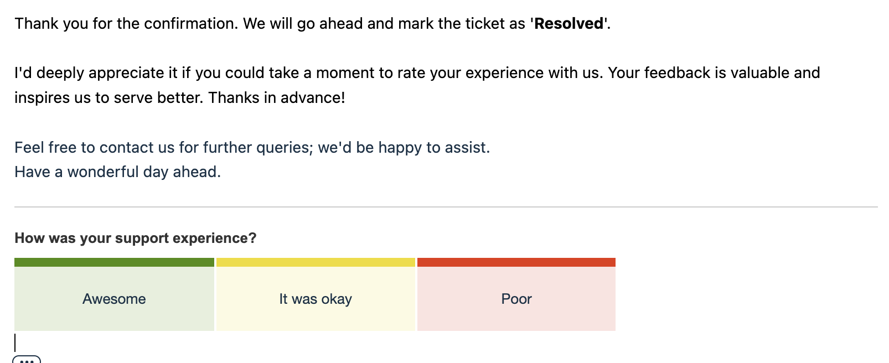The image size is (889, 363).
Task: Click the "How was your support experience?" heading
Action: point(136,238)
